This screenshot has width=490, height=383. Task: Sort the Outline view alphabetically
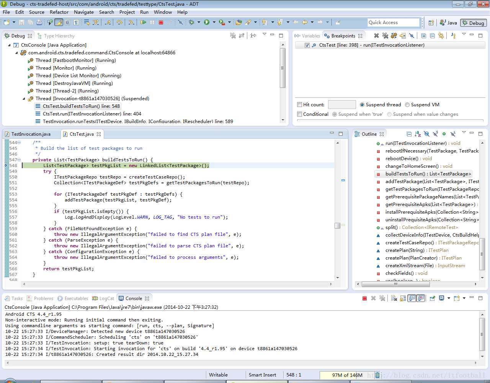pos(418,134)
